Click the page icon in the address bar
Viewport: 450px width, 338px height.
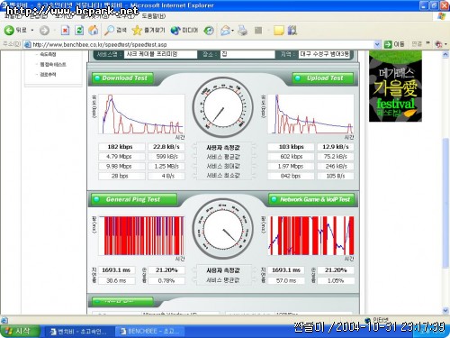tap(27, 44)
